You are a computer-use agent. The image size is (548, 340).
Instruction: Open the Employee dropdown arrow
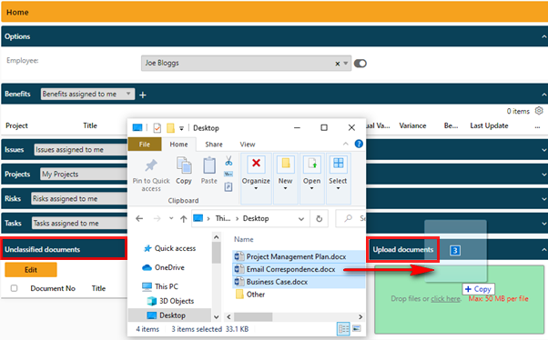[346, 64]
